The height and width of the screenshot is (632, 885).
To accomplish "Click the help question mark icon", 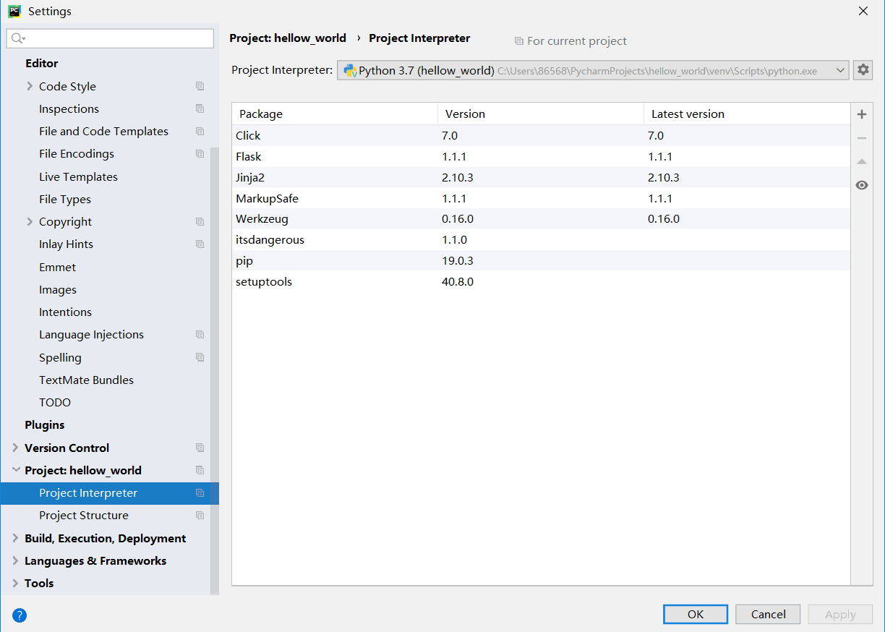I will (x=20, y=615).
